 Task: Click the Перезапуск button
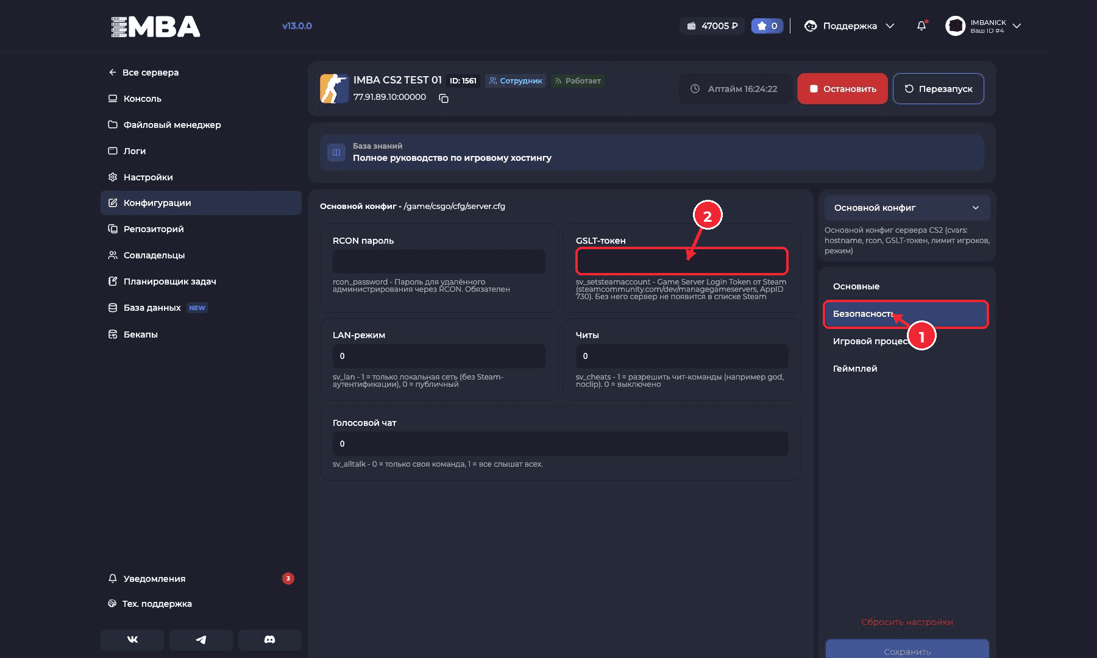938,89
